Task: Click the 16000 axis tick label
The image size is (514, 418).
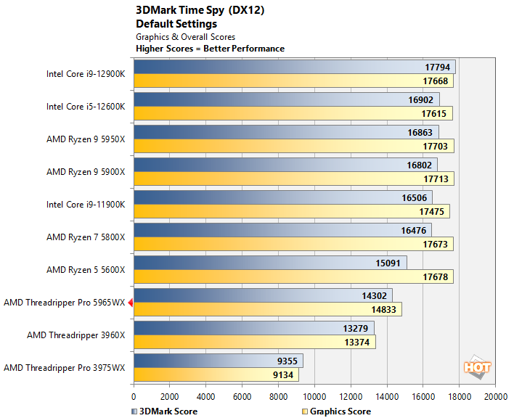Action: [423, 397]
